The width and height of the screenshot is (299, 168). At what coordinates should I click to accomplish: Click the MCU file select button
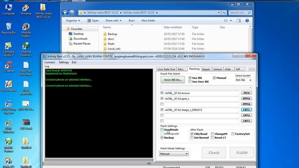click(x=246, y=93)
